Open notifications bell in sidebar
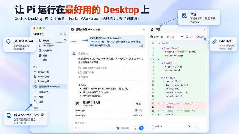This screenshot has width=239, height=134. click(x=65, y=34)
